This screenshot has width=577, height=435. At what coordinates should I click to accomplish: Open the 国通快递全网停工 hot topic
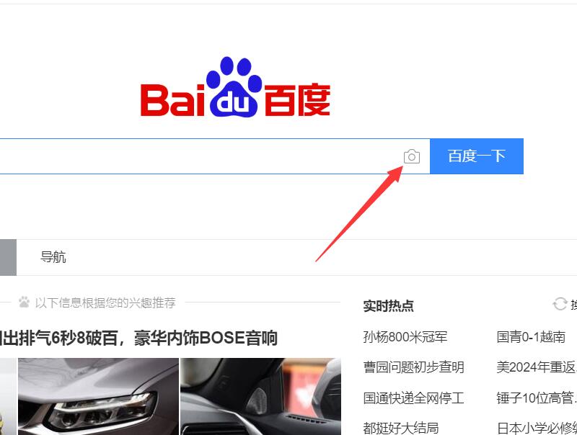click(x=413, y=398)
